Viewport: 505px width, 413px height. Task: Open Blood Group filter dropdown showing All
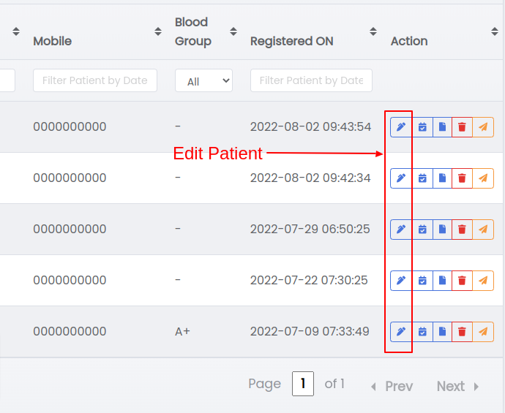204,80
